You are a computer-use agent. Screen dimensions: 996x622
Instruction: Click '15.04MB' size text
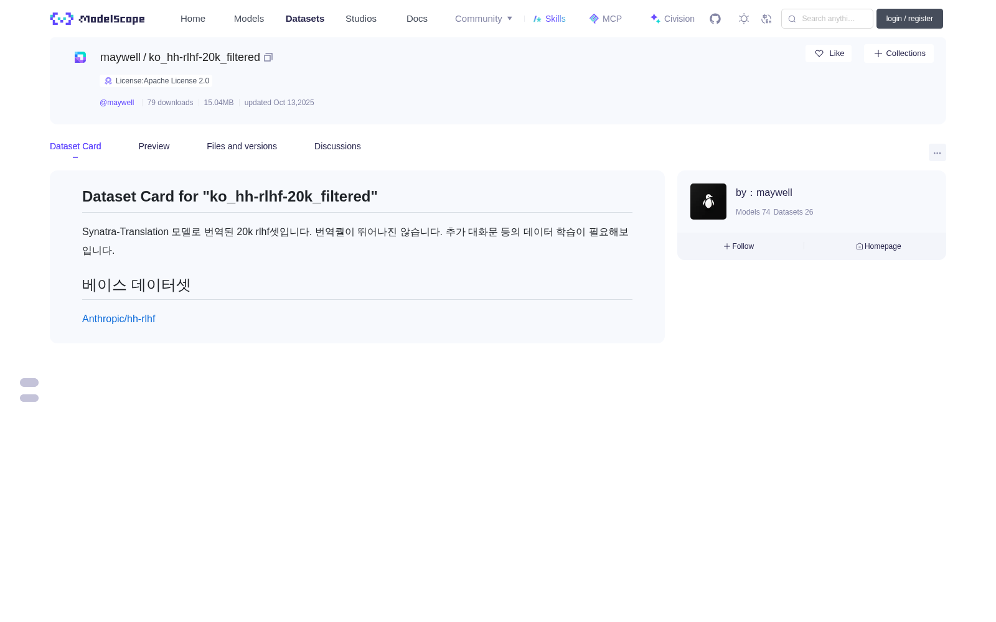point(218,103)
